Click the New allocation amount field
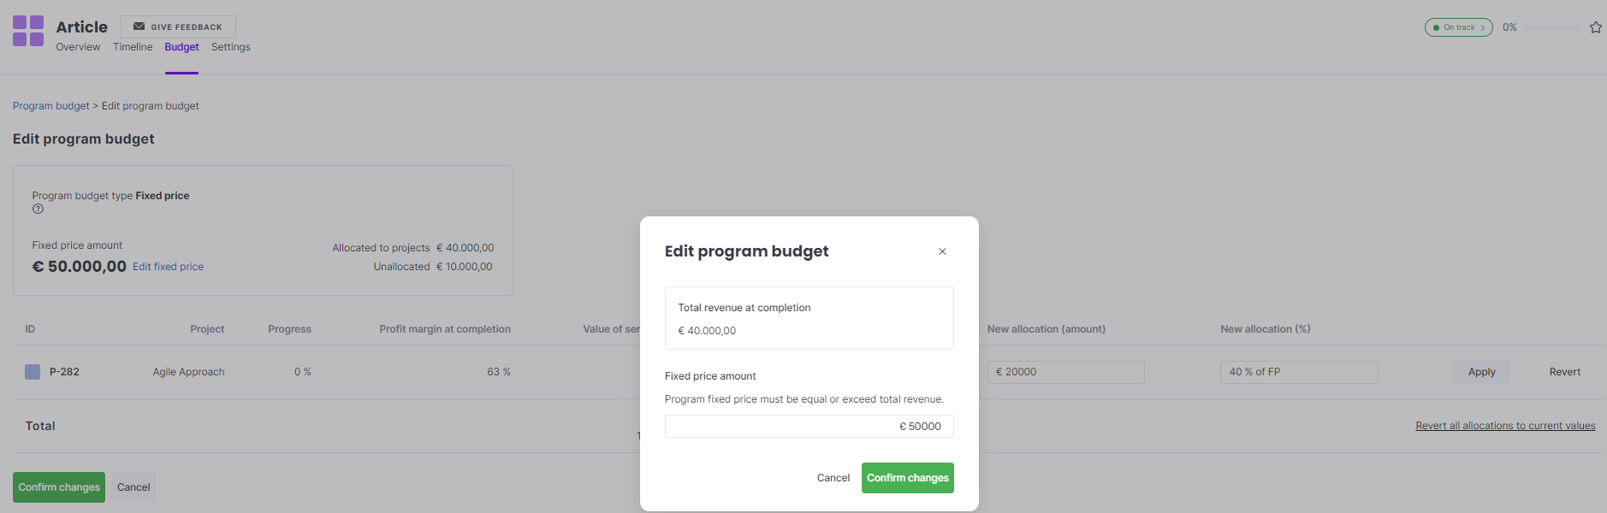 click(x=1065, y=372)
